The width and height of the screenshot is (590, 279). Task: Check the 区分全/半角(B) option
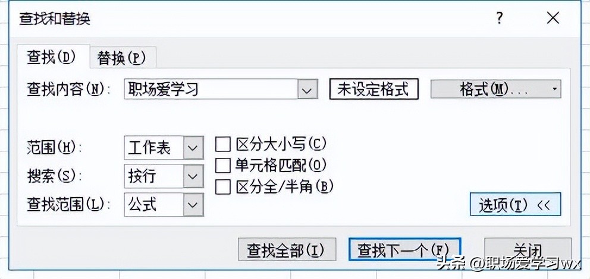pos(223,186)
